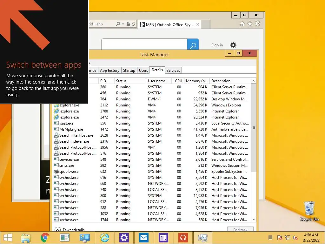
Task: Open Internet Explorer favorites star
Action: (250, 24)
